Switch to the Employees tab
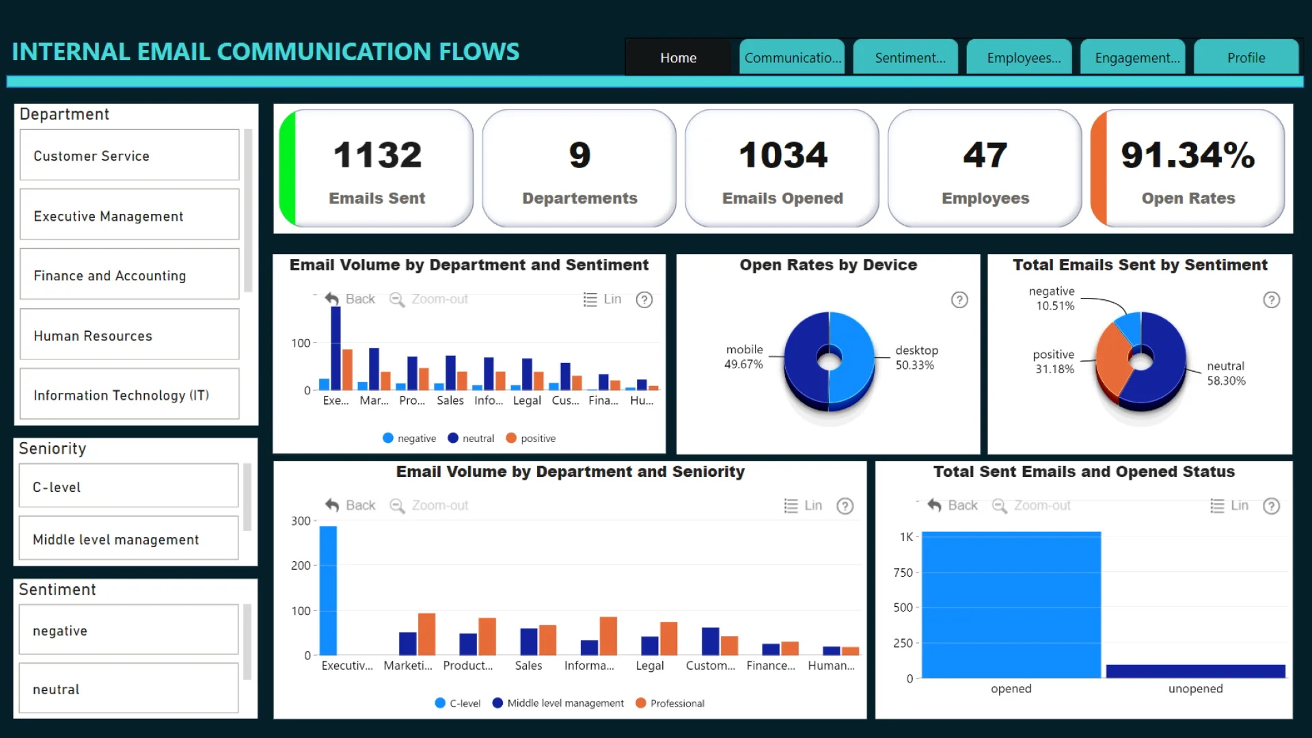This screenshot has height=738, width=1312. point(1020,57)
